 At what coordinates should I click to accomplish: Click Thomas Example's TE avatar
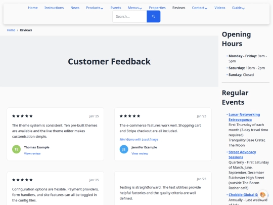point(16,149)
